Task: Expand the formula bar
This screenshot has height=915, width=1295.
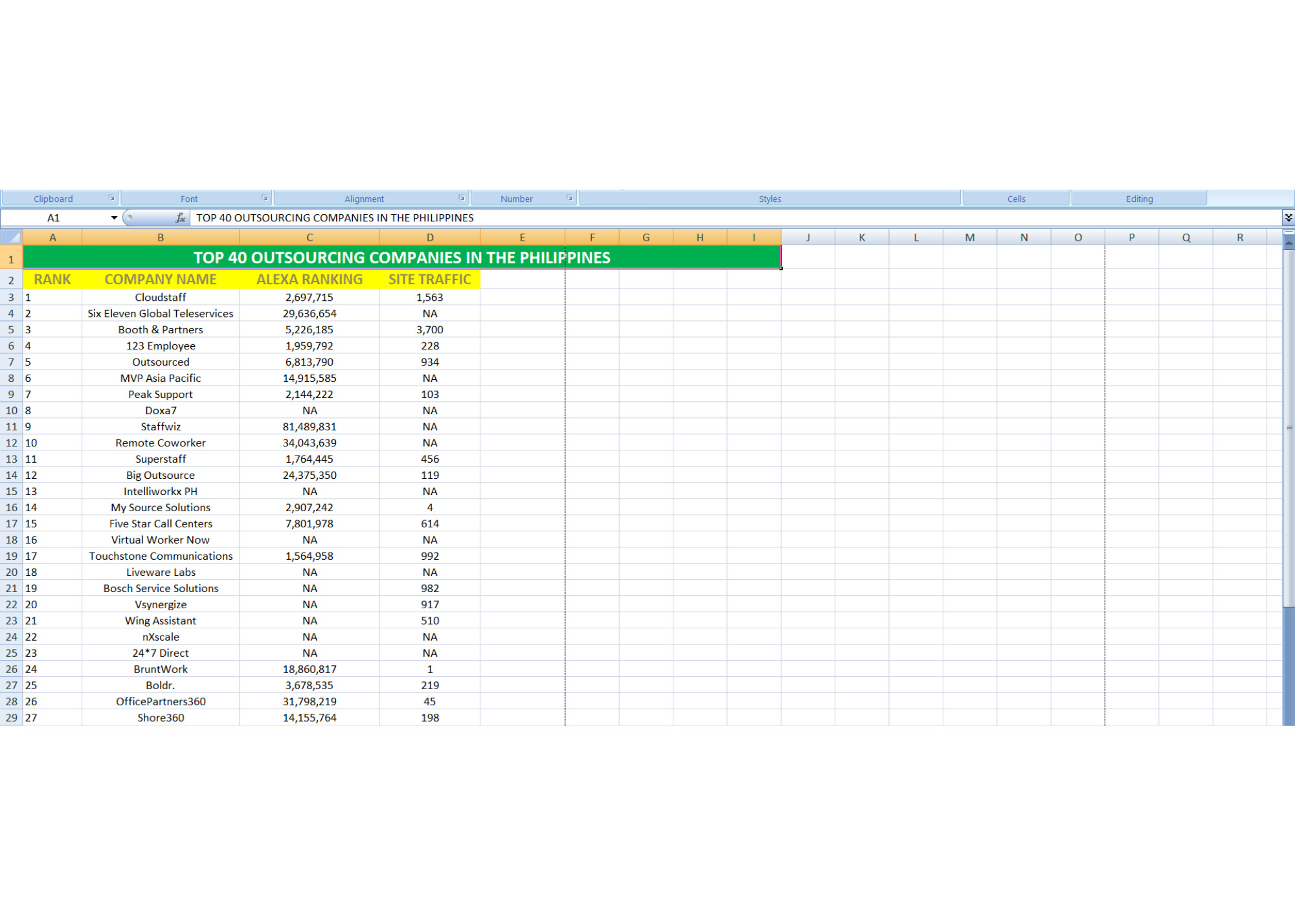Action: point(1289,218)
